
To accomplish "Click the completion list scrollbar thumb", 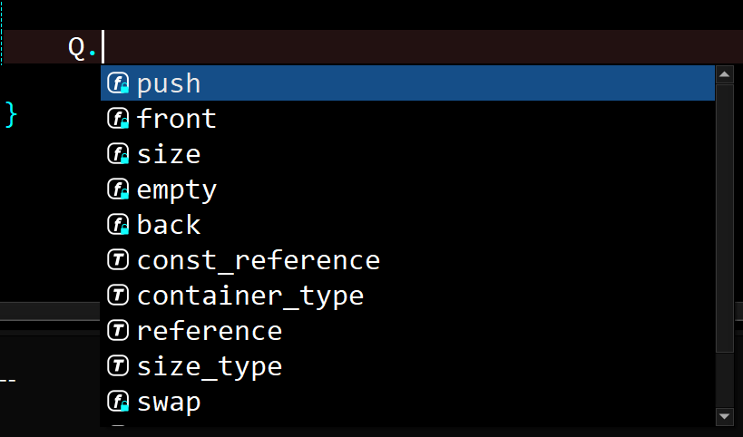I will tap(725, 218).
